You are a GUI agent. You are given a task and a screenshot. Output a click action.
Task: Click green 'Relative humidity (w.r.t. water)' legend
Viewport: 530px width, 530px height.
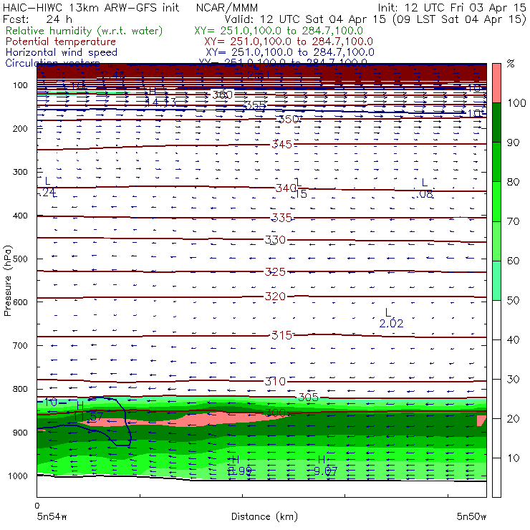(x=85, y=31)
